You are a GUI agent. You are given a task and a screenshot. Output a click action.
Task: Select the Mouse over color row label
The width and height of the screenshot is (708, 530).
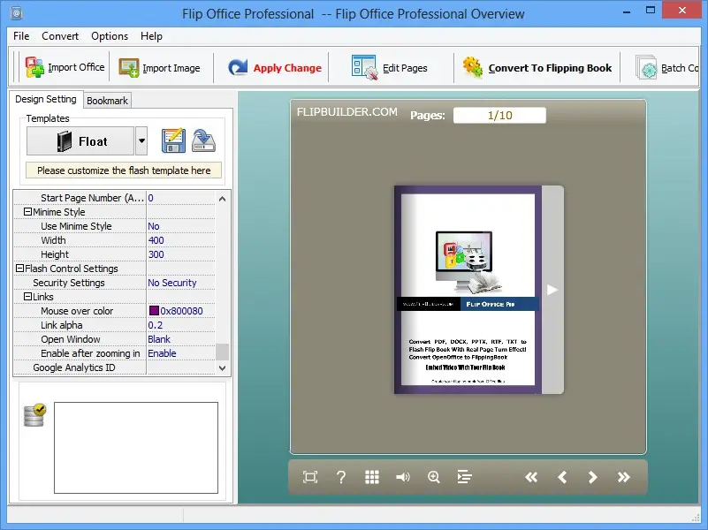[77, 311]
